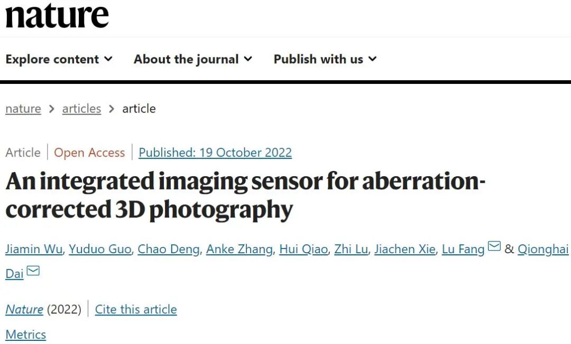The width and height of the screenshot is (571, 344).
Task: Click the nature logo at top
Action: (57, 15)
